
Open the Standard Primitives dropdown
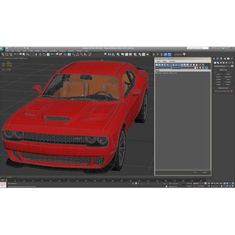tap(224, 66)
